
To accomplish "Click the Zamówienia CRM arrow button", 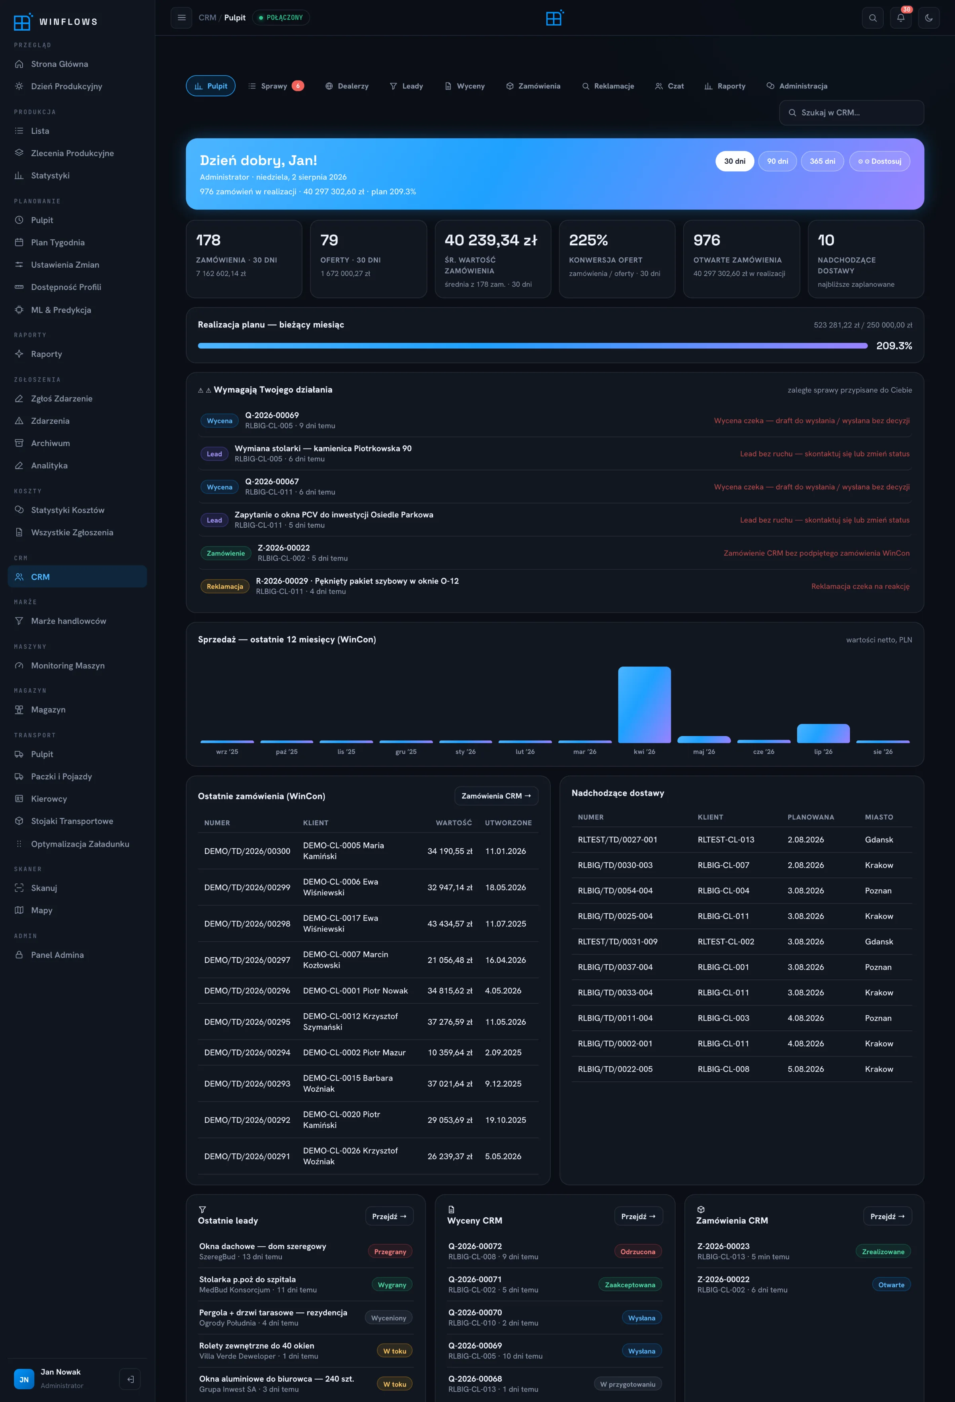I will click(x=496, y=796).
